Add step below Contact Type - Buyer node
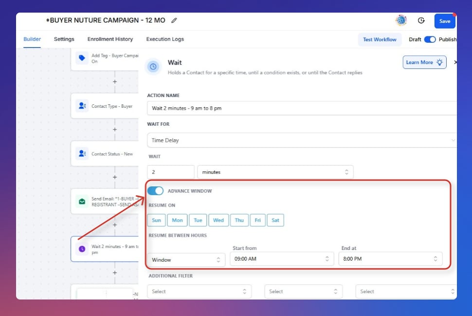Screen dimensions: 472x316 [115, 130]
